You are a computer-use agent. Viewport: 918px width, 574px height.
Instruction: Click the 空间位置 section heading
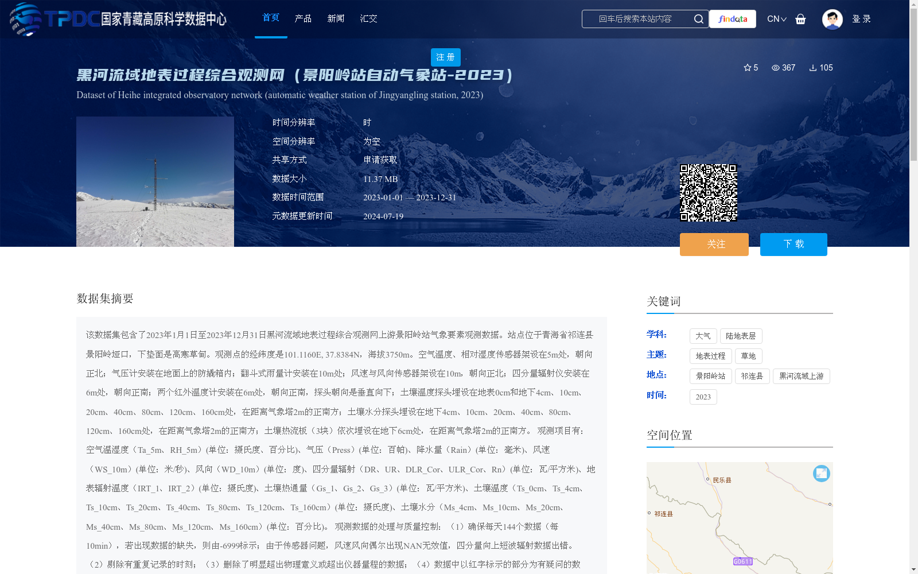670,435
